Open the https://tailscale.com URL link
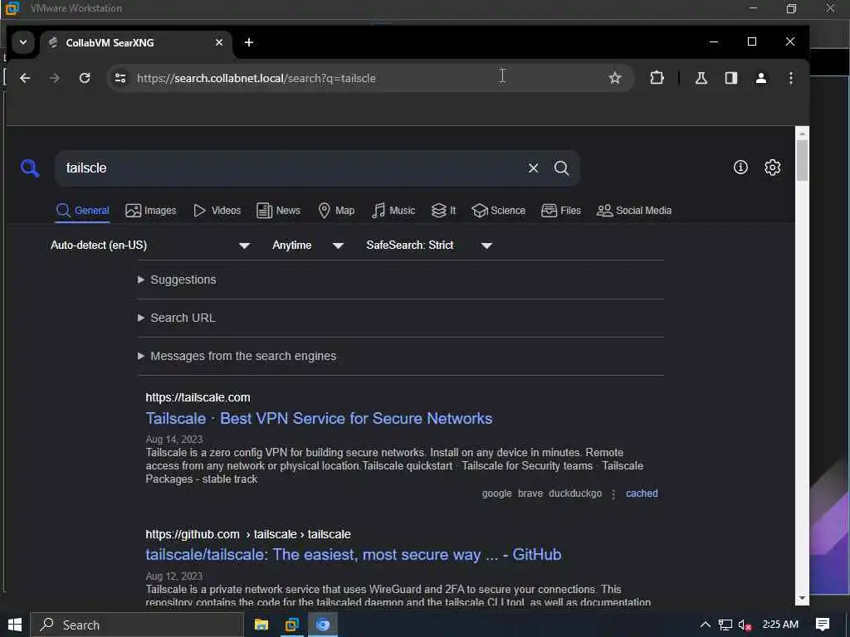Viewport: 850px width, 637px height. tap(198, 397)
